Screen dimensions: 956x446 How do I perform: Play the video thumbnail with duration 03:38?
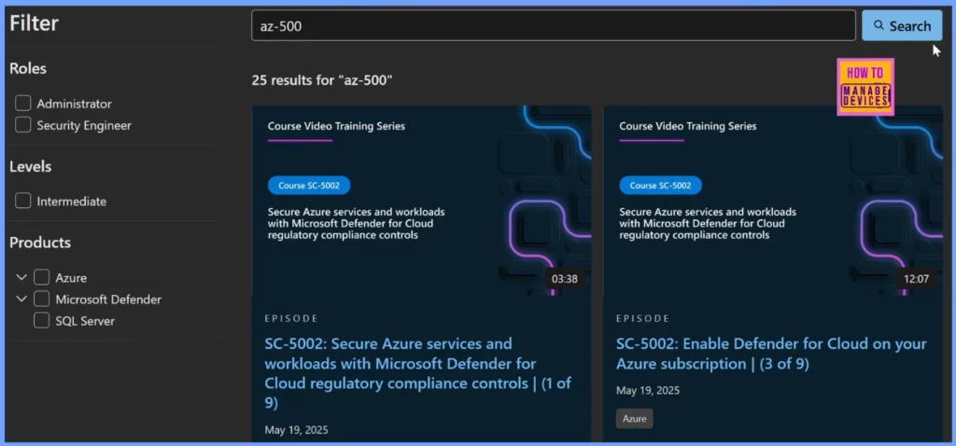(421, 201)
